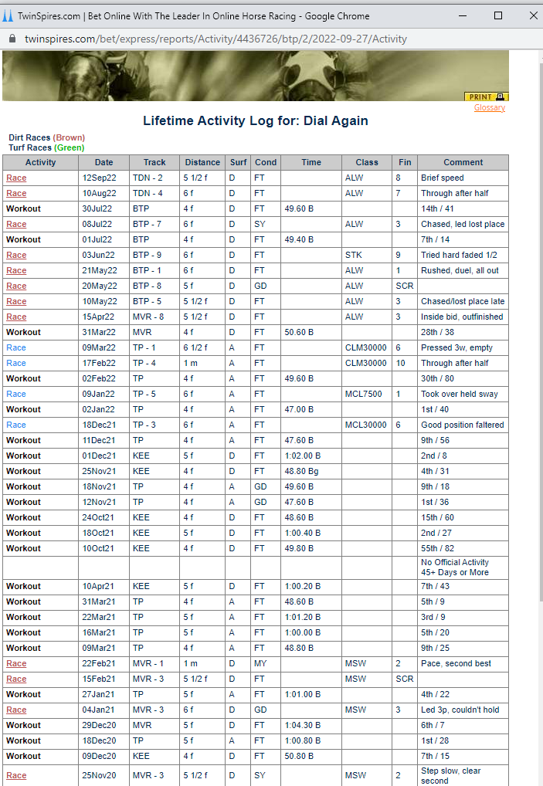Open the Glossary link
This screenshot has width=543, height=786.
point(490,108)
